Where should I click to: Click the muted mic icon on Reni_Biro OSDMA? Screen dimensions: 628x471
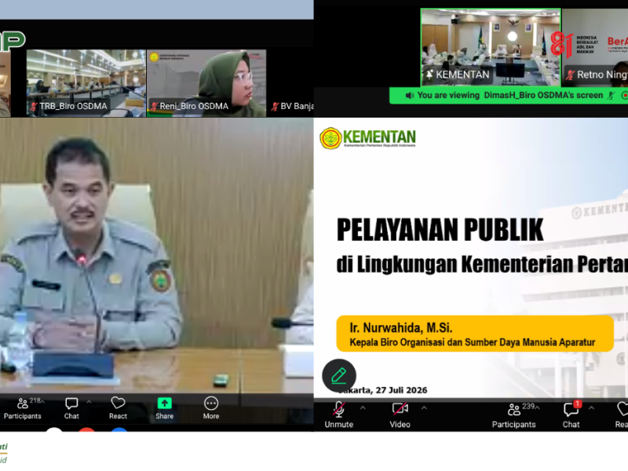coord(154,107)
